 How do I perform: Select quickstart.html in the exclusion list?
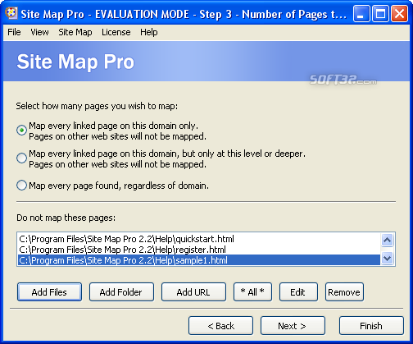pyautogui.click(x=199, y=239)
